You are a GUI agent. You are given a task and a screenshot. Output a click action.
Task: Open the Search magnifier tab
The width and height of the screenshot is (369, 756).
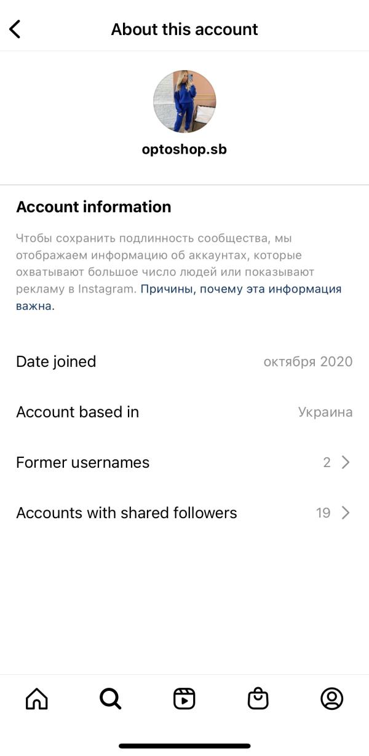[x=111, y=699]
